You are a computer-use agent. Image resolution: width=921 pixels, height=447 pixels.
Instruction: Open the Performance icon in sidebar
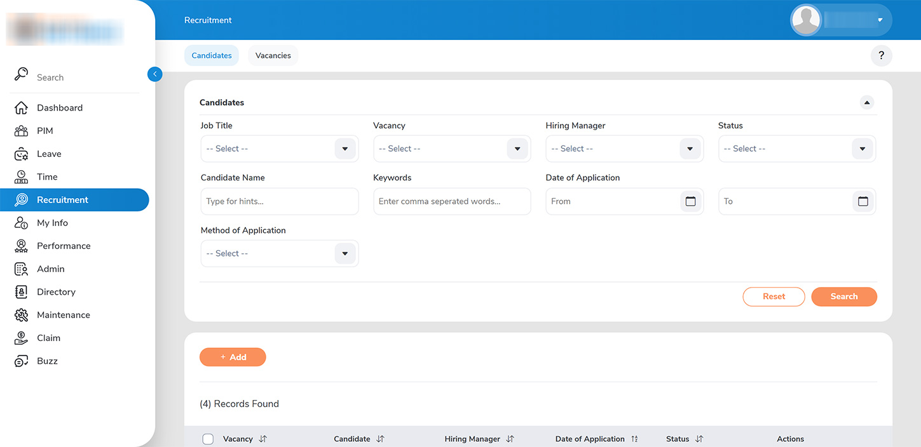point(21,246)
